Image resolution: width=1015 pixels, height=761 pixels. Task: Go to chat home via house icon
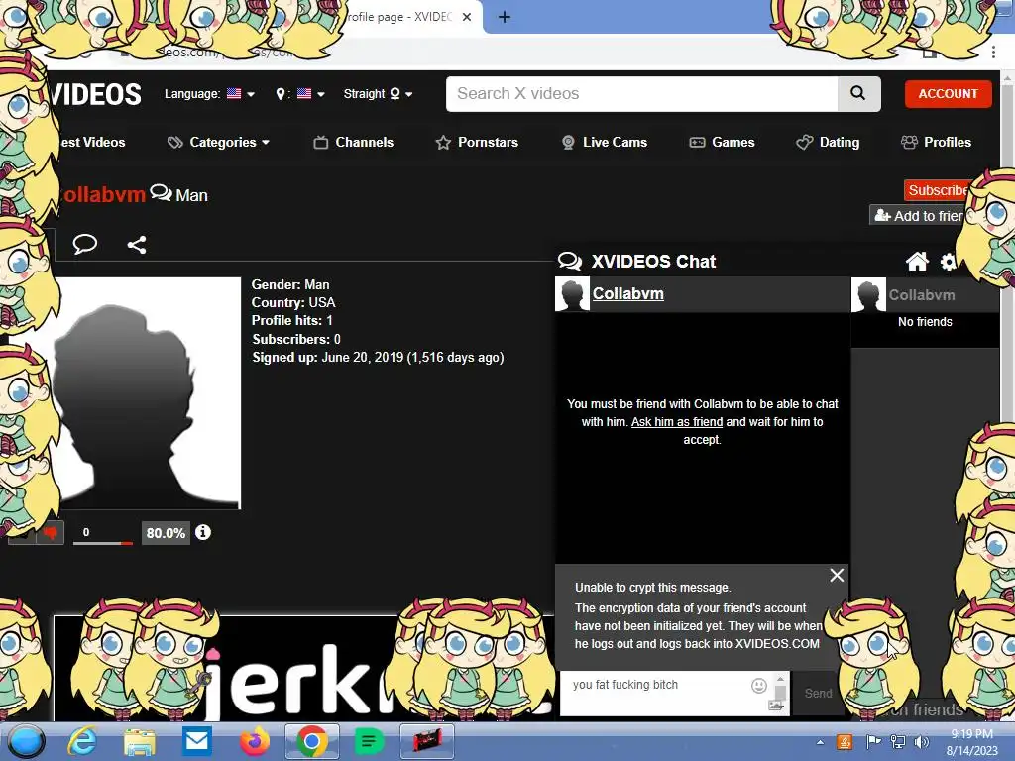click(917, 262)
